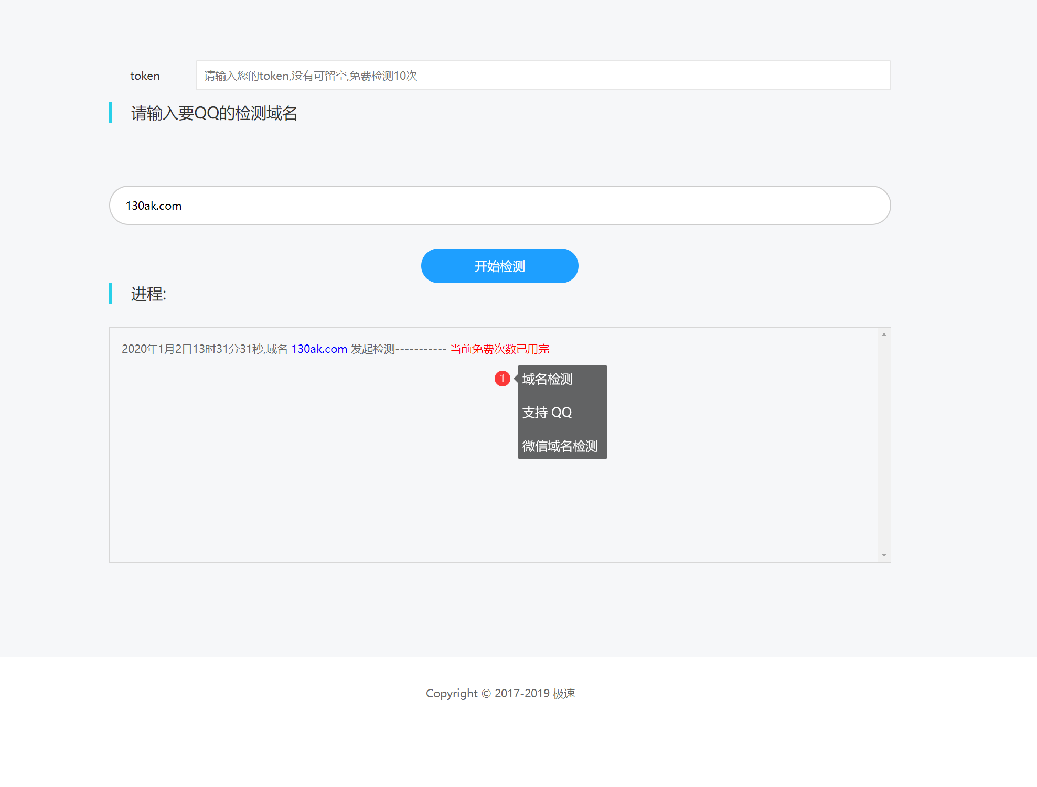The height and width of the screenshot is (787, 1037).
Task: Click the 发起检测 text in log entry
Action: [372, 349]
